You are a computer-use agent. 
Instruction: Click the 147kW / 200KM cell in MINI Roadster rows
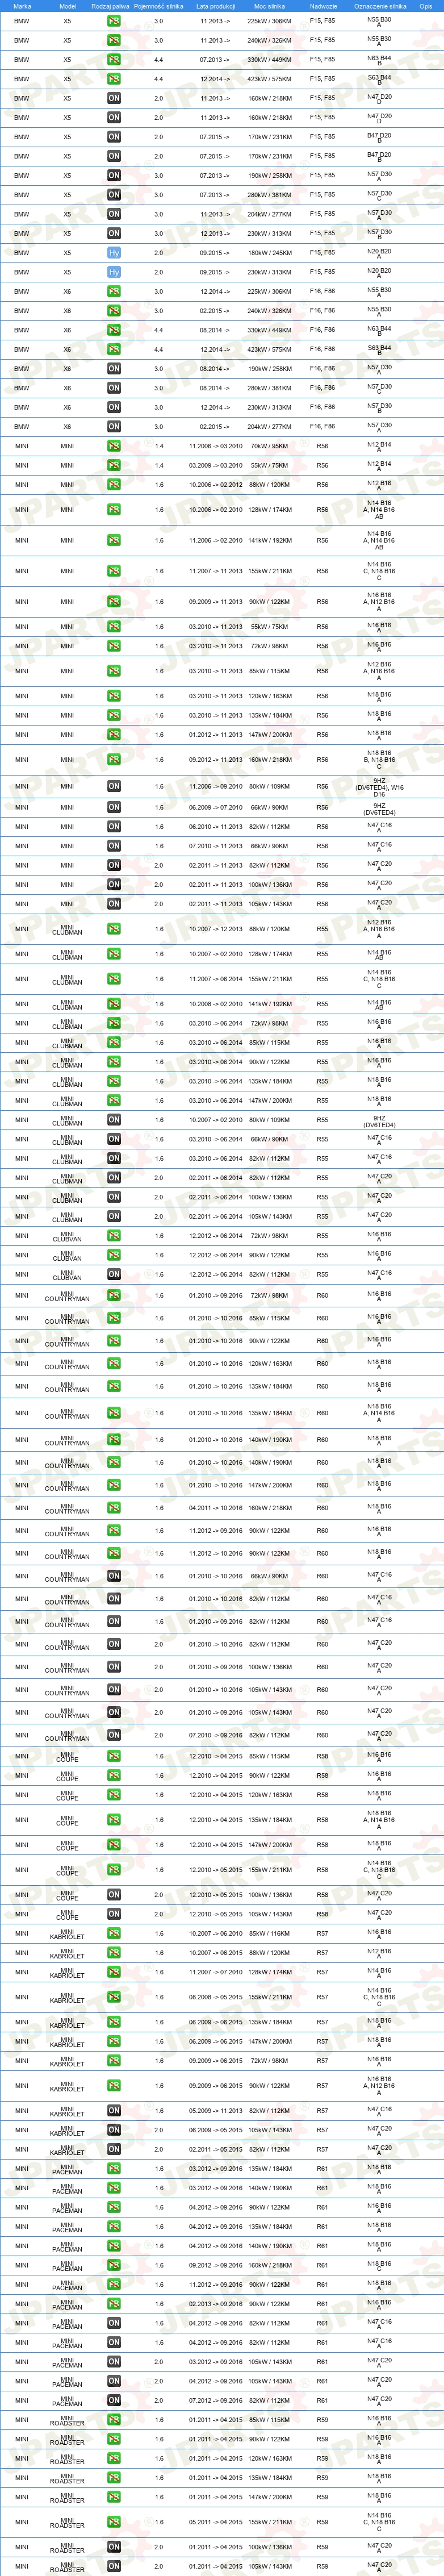[x=269, y=2497]
